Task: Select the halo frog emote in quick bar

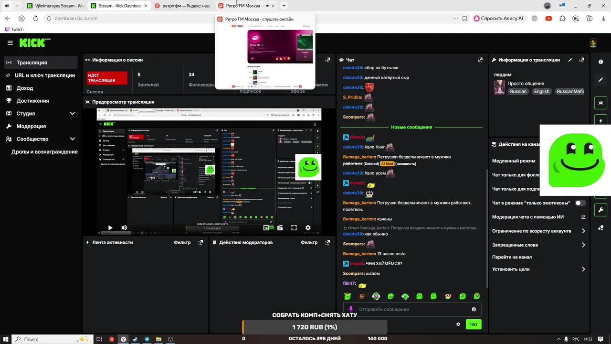Action: click(348, 296)
